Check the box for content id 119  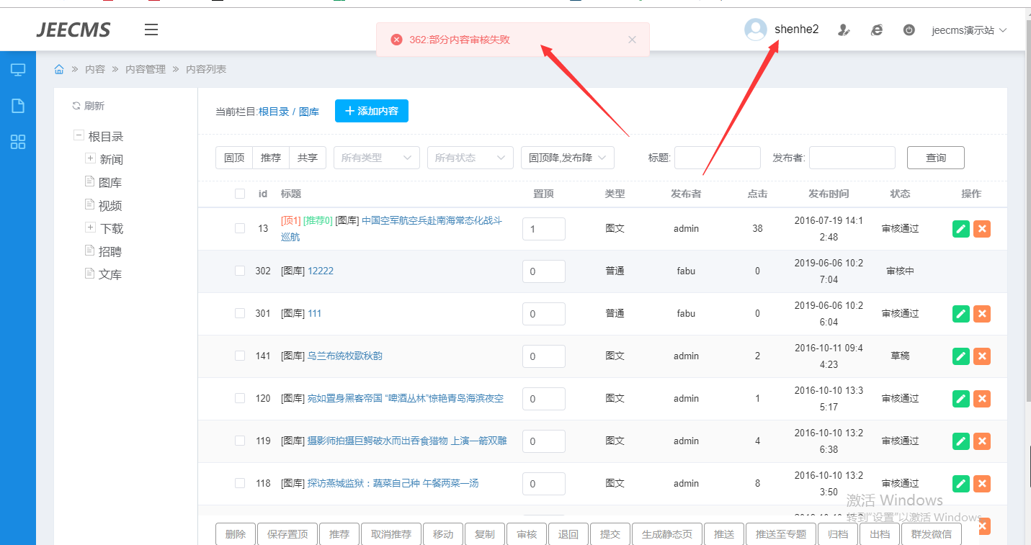point(240,441)
